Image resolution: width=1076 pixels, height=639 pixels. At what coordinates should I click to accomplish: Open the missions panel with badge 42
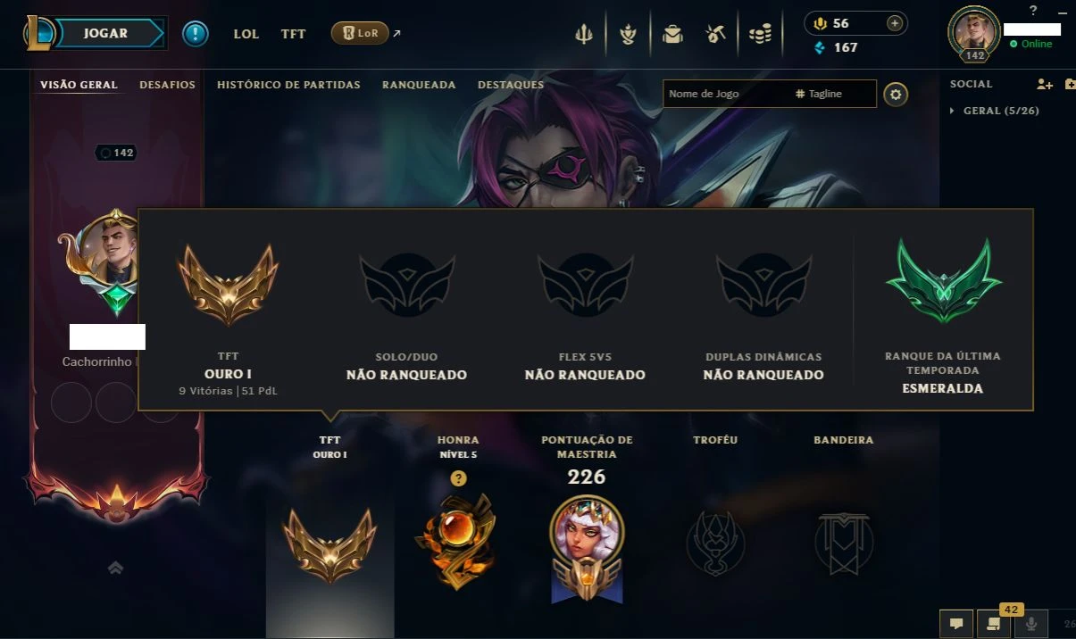(993, 624)
